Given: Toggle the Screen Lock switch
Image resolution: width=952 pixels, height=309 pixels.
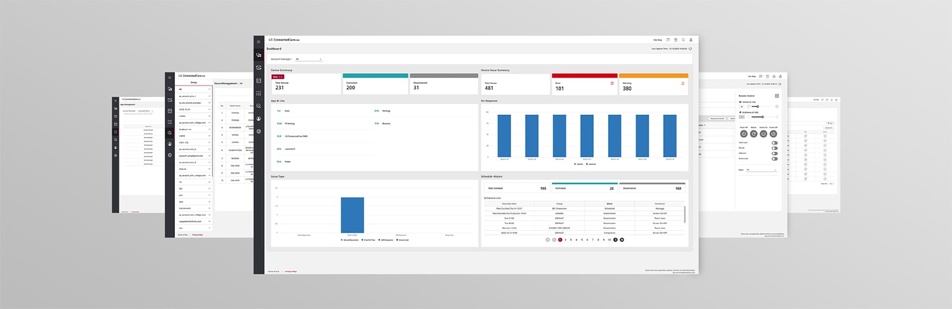Looking at the screenshot, I should coord(775,159).
